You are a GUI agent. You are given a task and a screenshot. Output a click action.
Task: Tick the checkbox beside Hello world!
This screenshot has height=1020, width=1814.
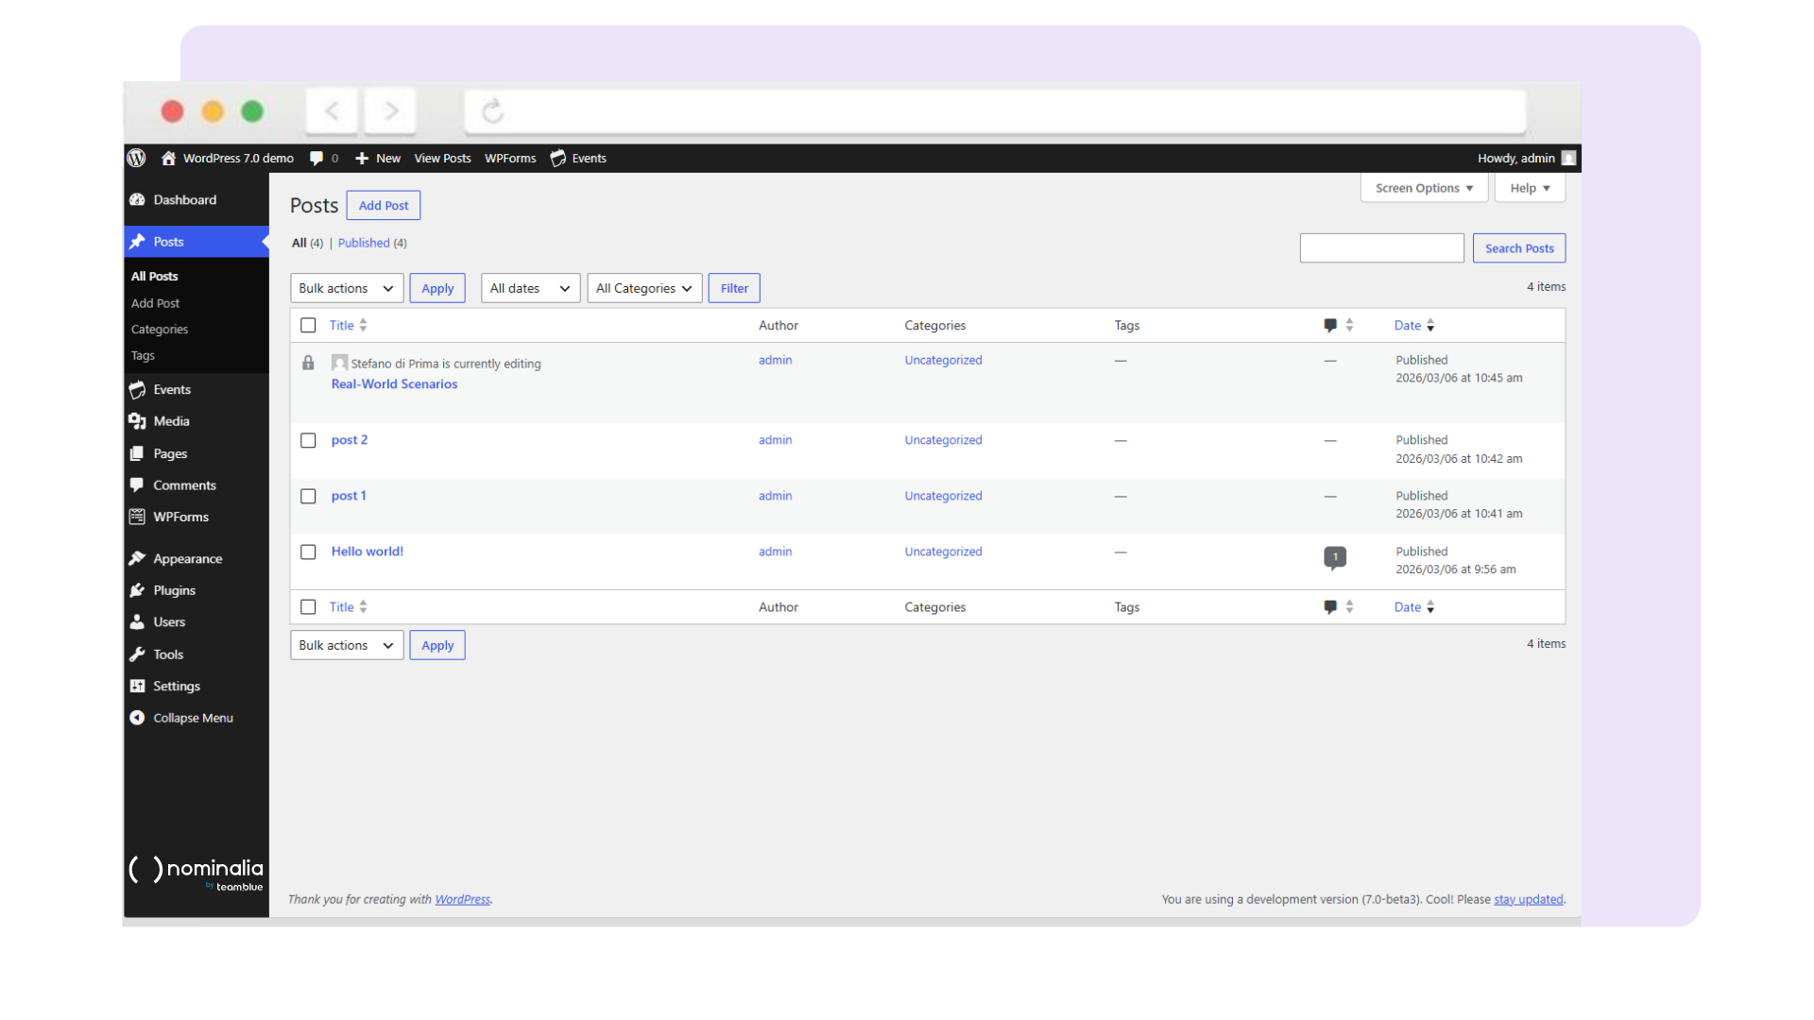(x=308, y=552)
